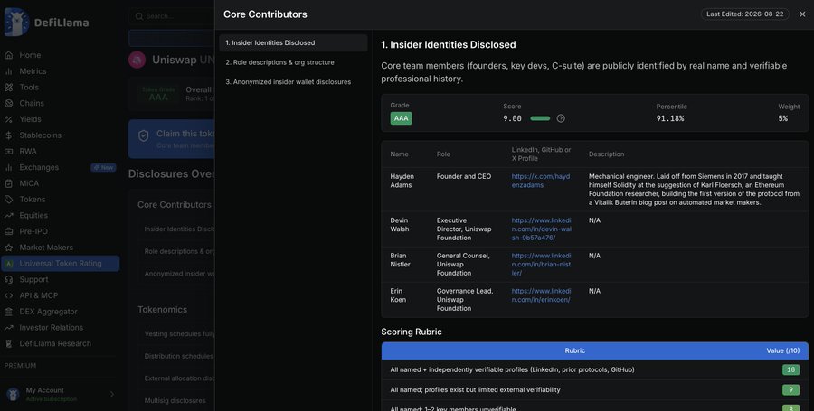
Task: Open Brian Nistler LinkedIn link
Action: point(541,265)
